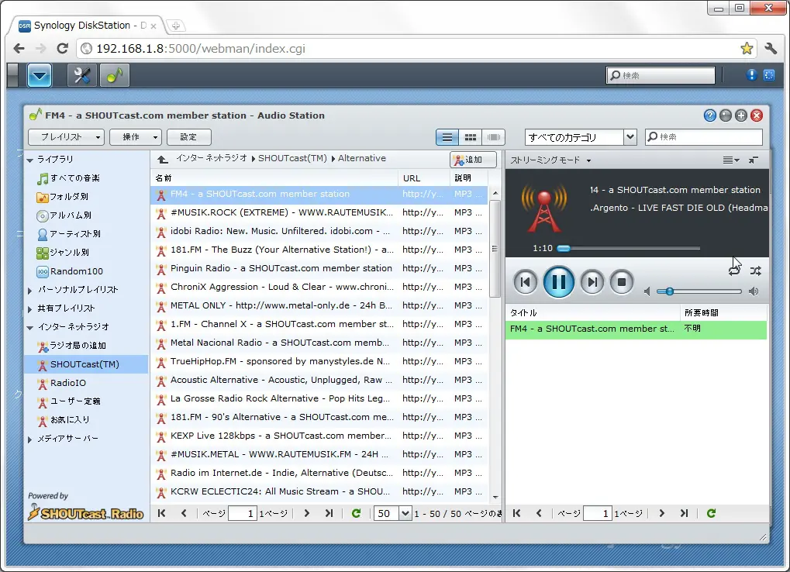The width and height of the screenshot is (790, 572).
Task: Refresh the station list with green arrow
Action: pos(356,513)
